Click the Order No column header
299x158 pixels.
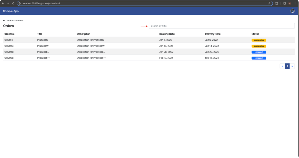coord(9,34)
